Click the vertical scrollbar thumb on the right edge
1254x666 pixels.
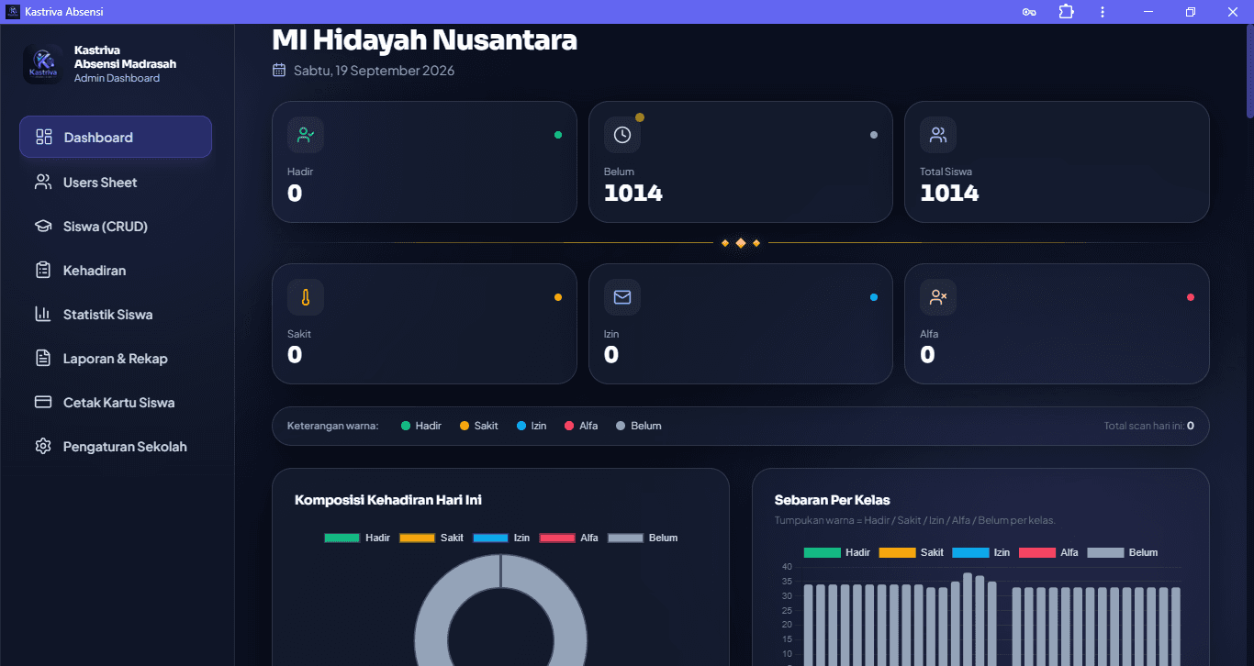click(x=1249, y=72)
